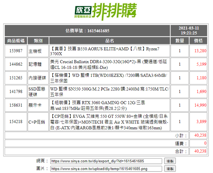
Task: Click the RTX 3060 GAMING OC product name
Action: (98, 105)
